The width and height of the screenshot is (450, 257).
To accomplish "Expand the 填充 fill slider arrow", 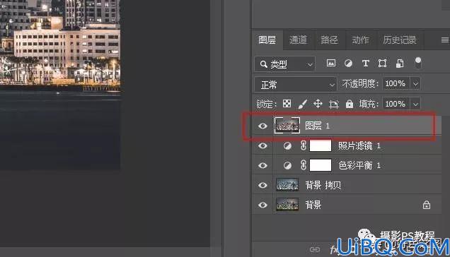I will click(x=415, y=104).
